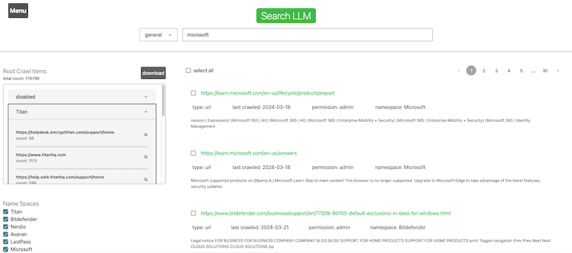This screenshot has width=572, height=253.
Task: Focus the search field containing microsoft
Action: pos(308,35)
